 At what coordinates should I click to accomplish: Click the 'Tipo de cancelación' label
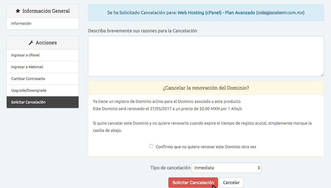point(170,168)
